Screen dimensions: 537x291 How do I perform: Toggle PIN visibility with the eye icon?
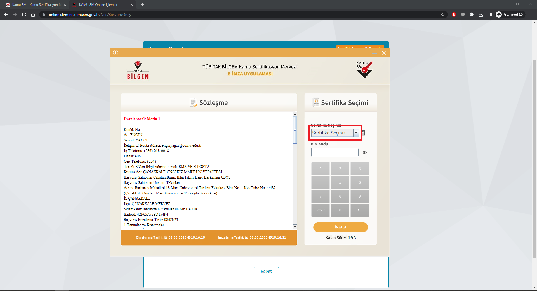pos(364,153)
